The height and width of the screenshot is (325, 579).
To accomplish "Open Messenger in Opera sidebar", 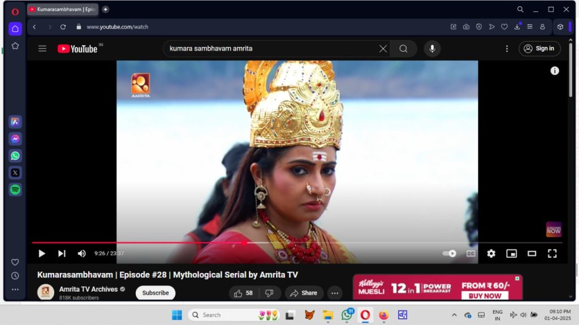I will point(15,139).
